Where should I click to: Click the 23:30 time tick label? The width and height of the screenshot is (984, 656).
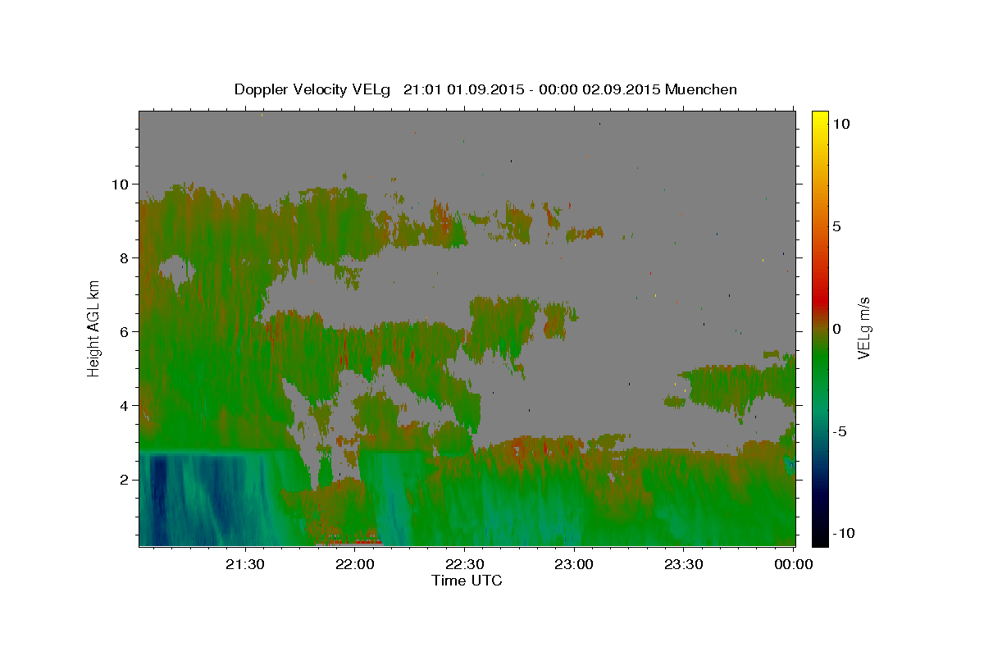click(x=683, y=564)
